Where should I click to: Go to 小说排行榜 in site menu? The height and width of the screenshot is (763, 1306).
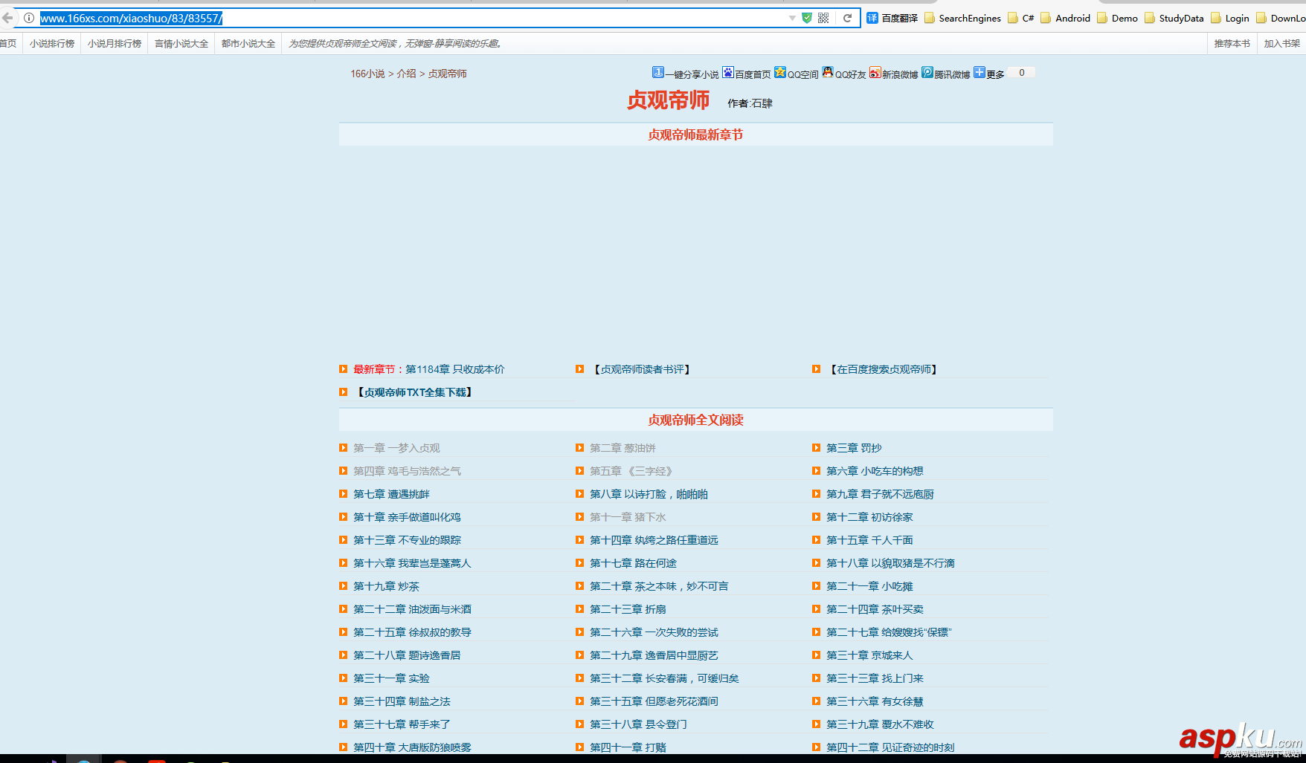tap(52, 44)
